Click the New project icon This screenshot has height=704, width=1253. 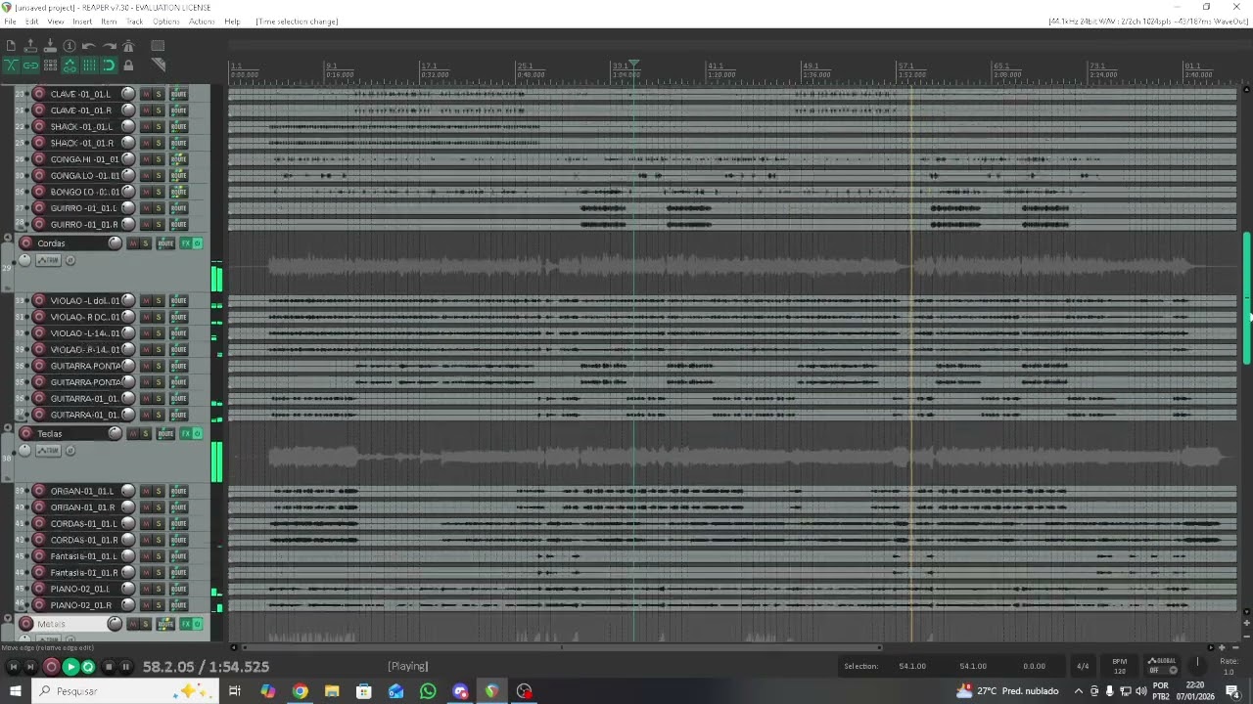click(x=11, y=46)
